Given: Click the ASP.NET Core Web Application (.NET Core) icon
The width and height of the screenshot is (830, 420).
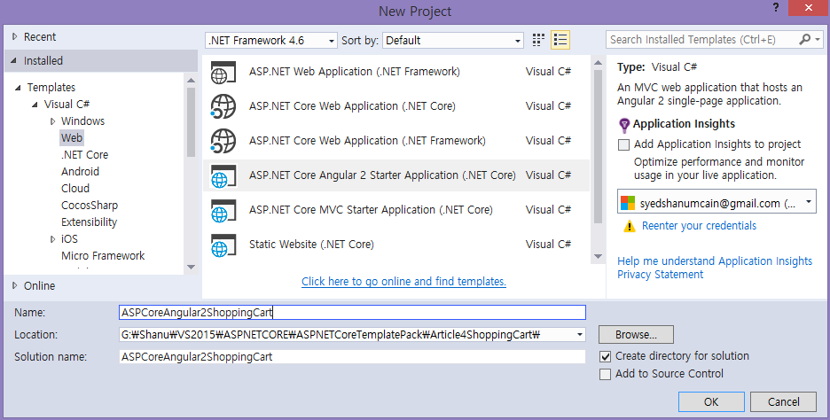Looking at the screenshot, I should click(223, 106).
